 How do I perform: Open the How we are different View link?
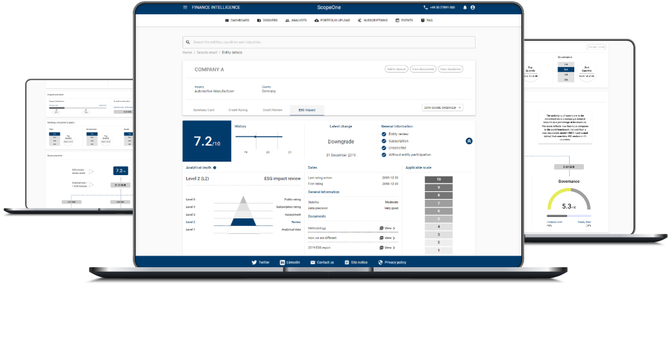387,238
